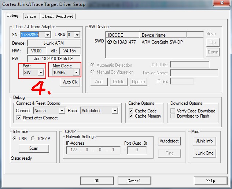Expand the USB# dropdown
Image resolution: width=232 pixels, height=189 pixels.
coord(77,35)
